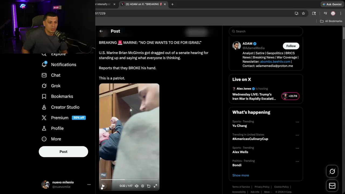The image size is (345, 194).
Task: Open Accessibility footer link
Action: pyautogui.click(x=239, y=192)
